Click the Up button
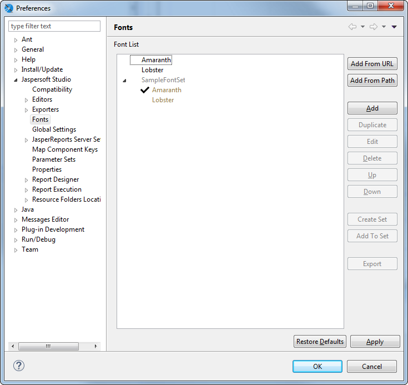The image size is (408, 385). coord(372,175)
